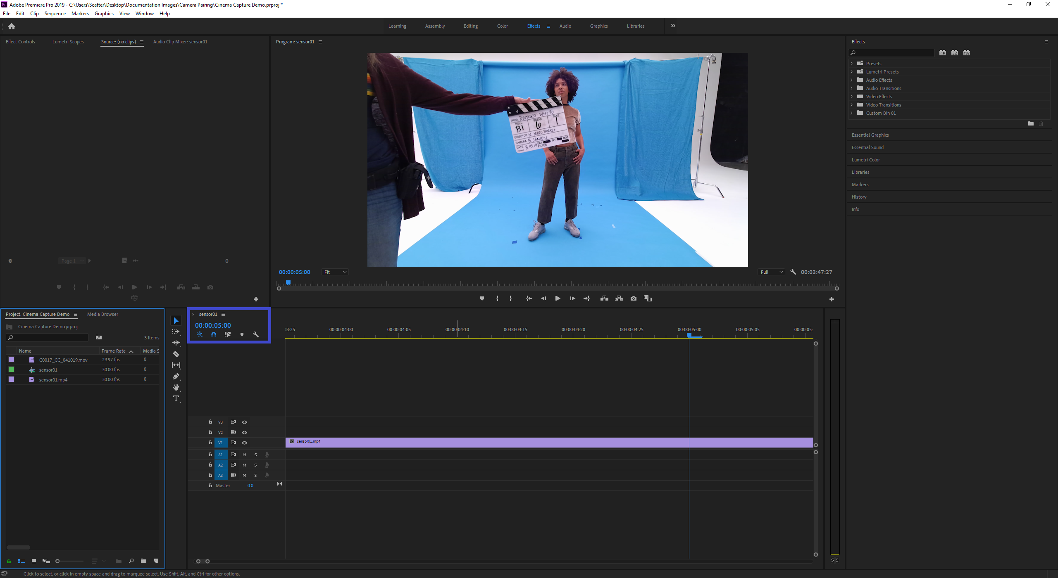Screen dimensions: 1058x578
Task: Switch to the Color workspace tab
Action: (502, 26)
